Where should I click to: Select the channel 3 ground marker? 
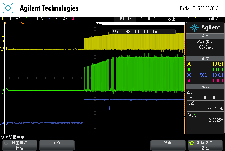tap(2, 124)
